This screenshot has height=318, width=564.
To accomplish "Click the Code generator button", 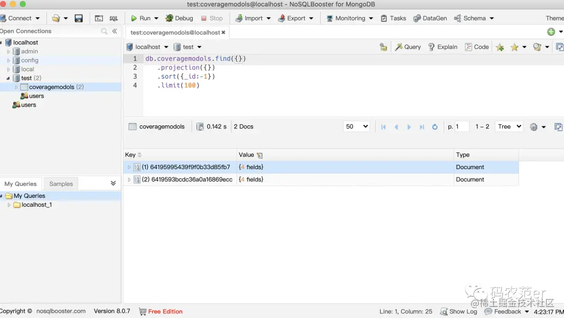I will [477, 47].
